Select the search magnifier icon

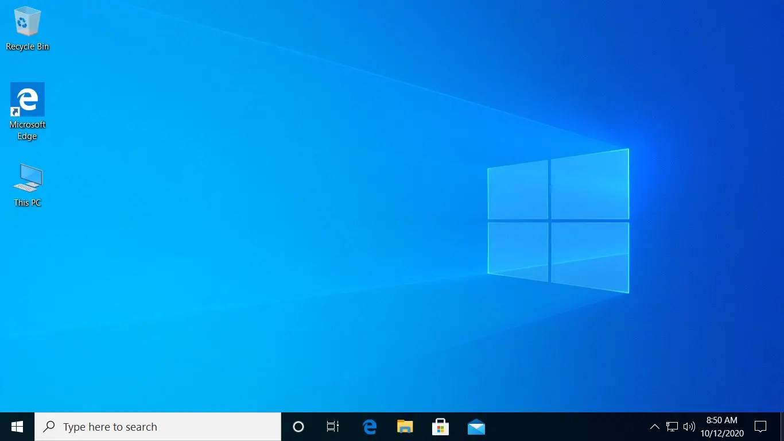pos(48,427)
